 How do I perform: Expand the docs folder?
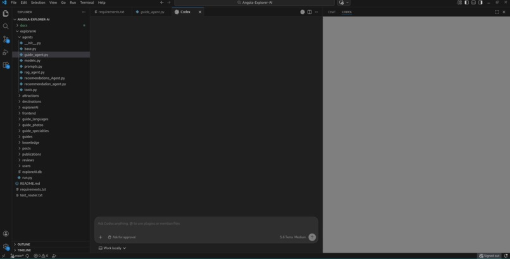click(51, 25)
